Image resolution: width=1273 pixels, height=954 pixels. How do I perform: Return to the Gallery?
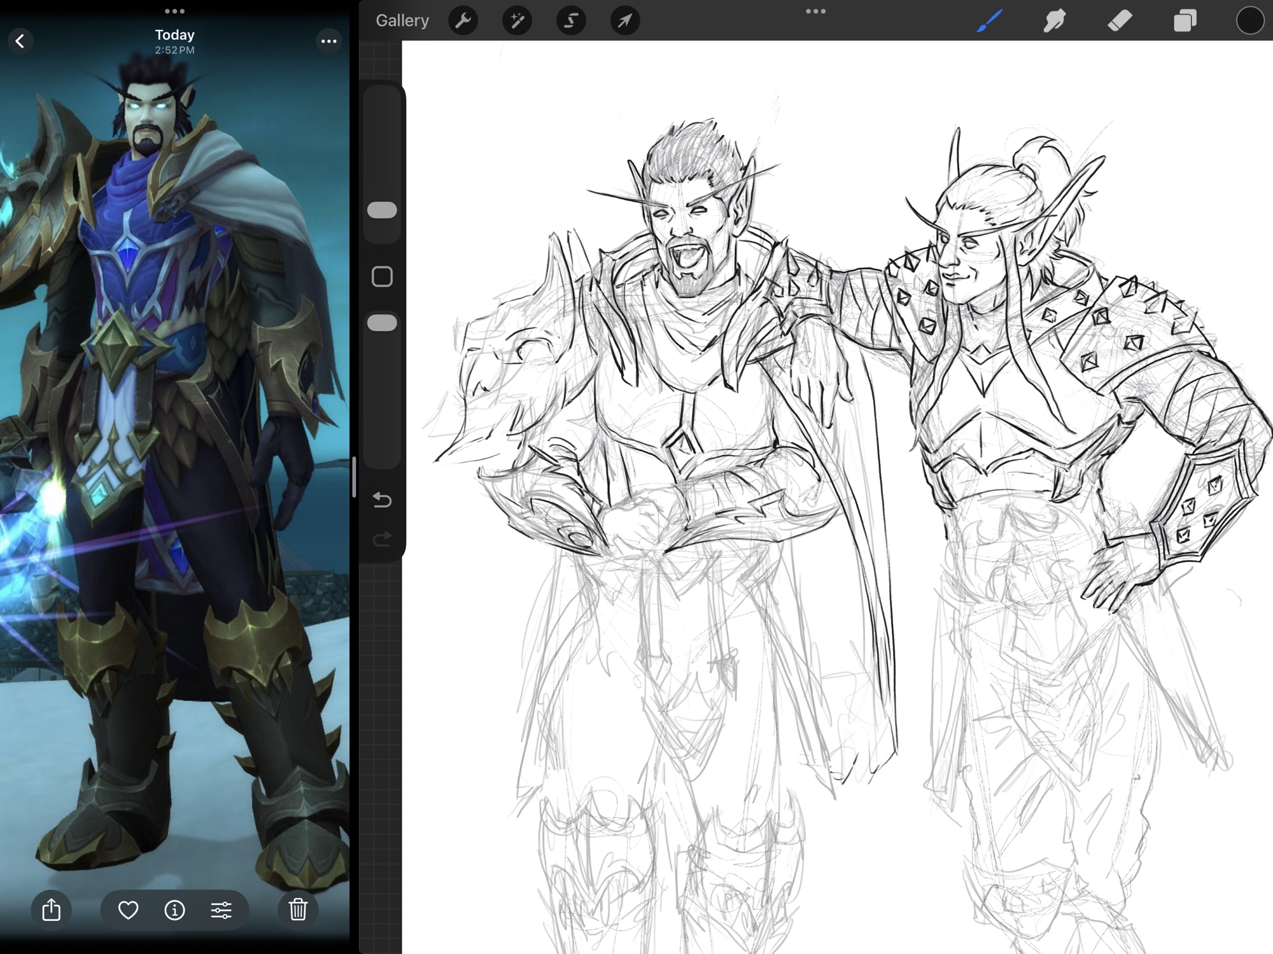[402, 20]
